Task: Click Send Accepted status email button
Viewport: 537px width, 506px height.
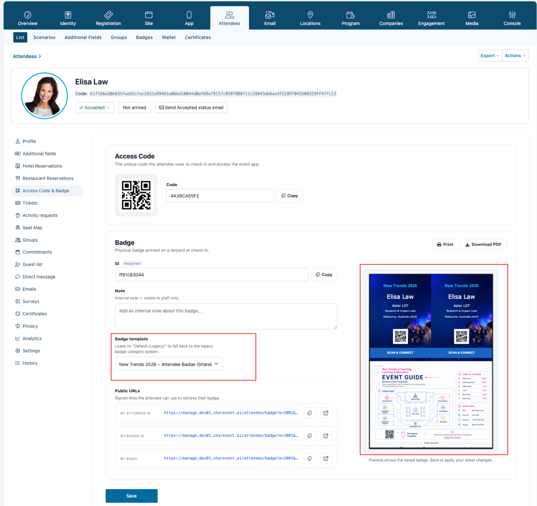Action: 191,107
